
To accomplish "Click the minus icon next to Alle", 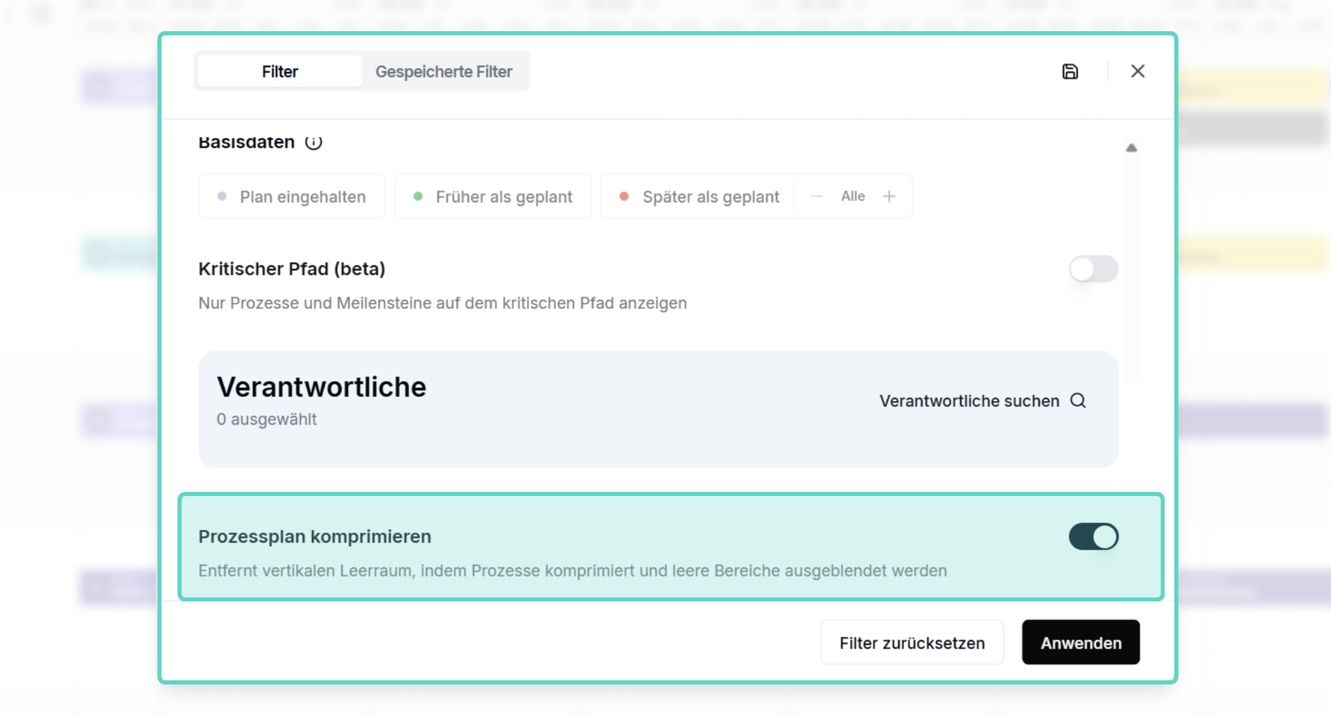I will (817, 196).
